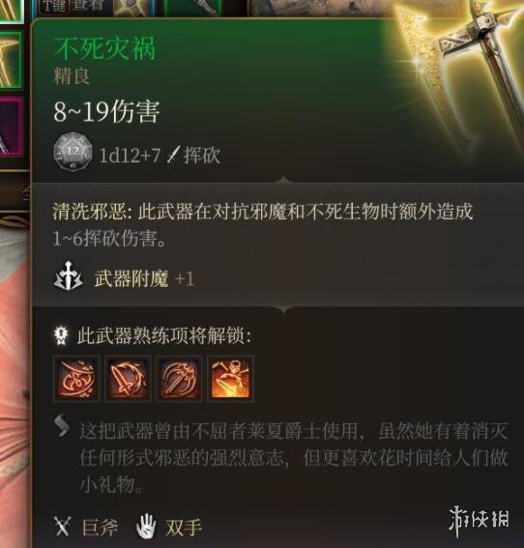Click the crossed-weapons 巨斧 icon
524x548 pixels.
[63, 527]
